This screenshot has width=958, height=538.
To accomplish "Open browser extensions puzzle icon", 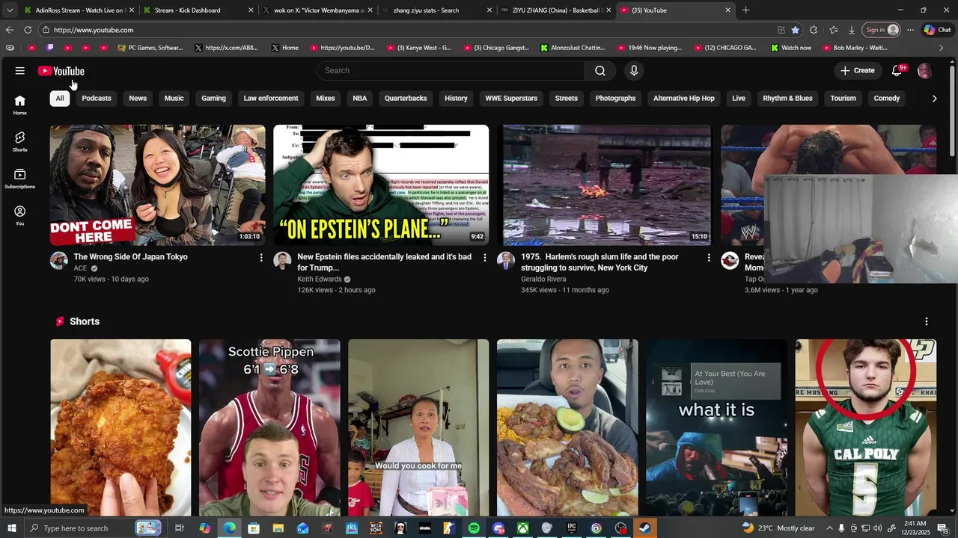I will point(814,30).
